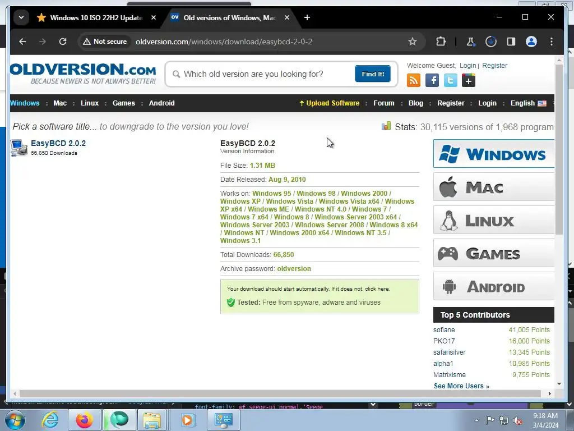
Task: Open See More Users link
Action: pyautogui.click(x=461, y=386)
